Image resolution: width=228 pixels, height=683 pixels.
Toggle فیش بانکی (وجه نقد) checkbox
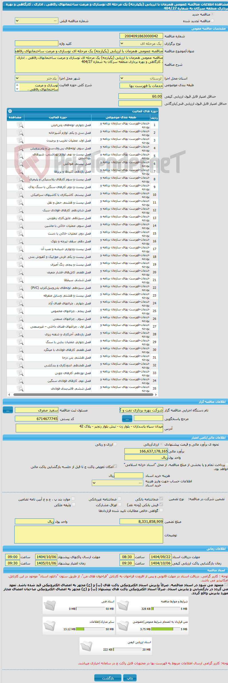[161, 504]
